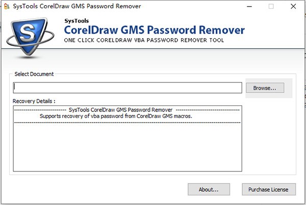Click the small SysTools brand text in header
The image size is (306, 205).
point(75,21)
